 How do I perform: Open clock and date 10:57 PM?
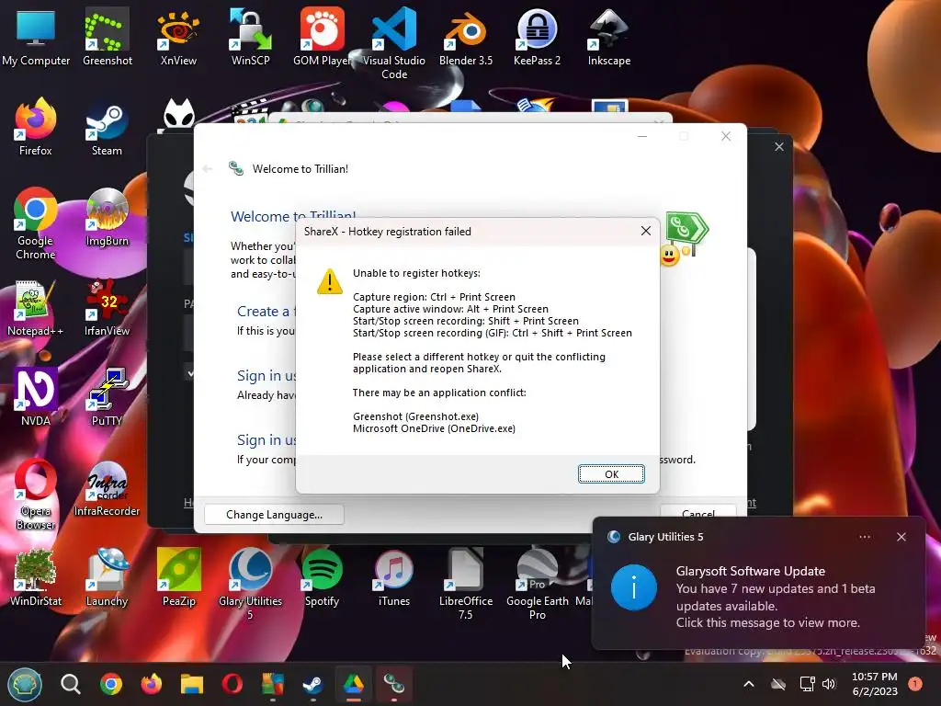(875, 684)
